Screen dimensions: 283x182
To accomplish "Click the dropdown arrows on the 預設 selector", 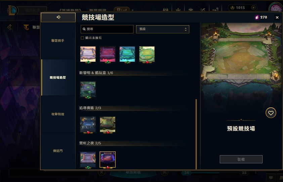I will coord(186,29).
